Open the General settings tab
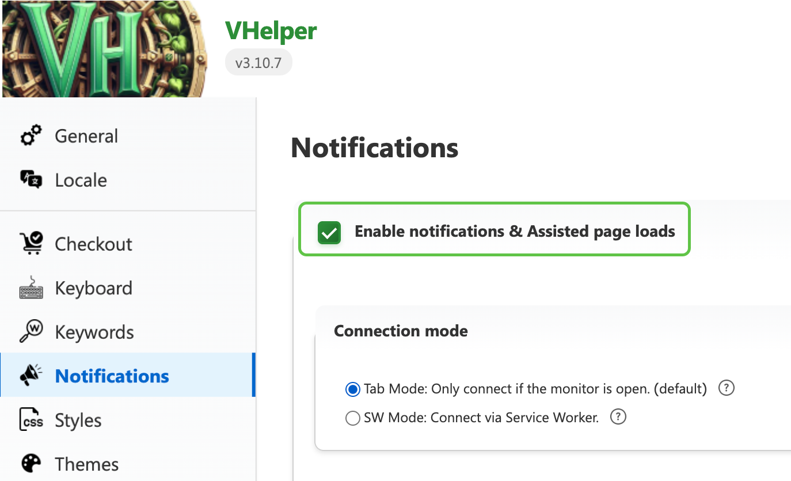Image resolution: width=791 pixels, height=481 pixels. click(x=86, y=136)
